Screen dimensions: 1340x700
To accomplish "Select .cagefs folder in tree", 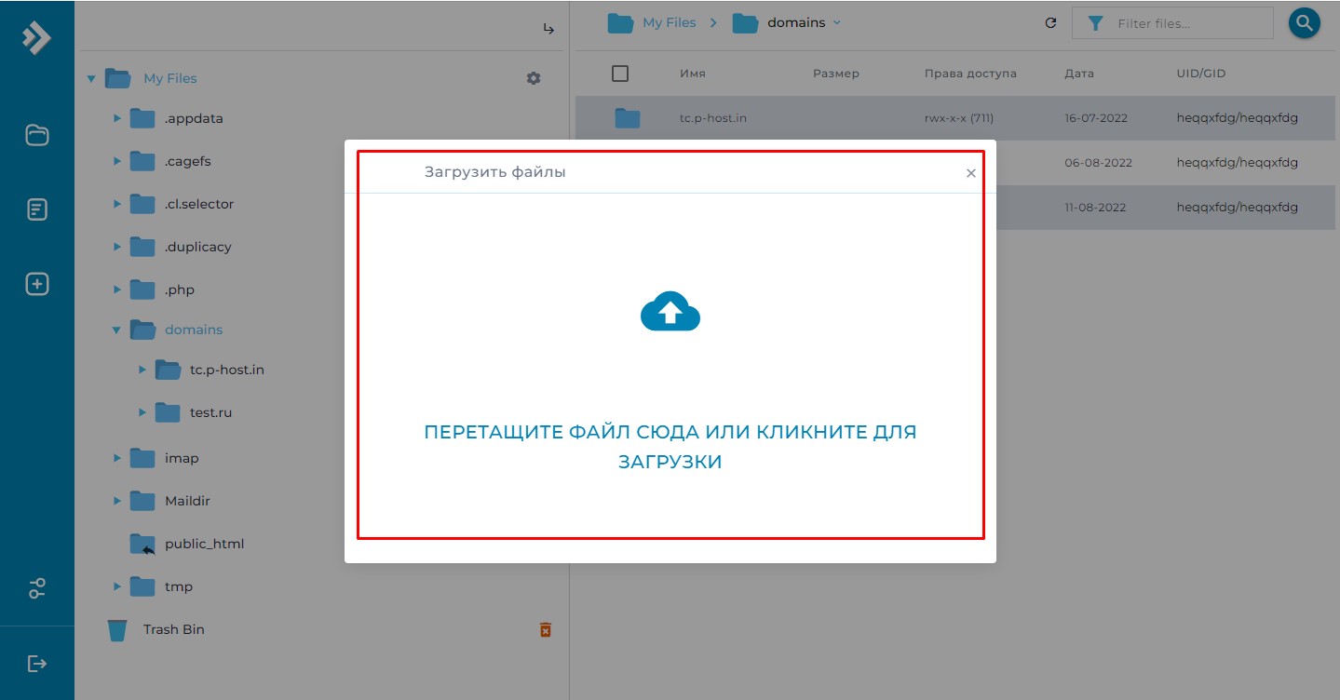I will click(x=188, y=161).
